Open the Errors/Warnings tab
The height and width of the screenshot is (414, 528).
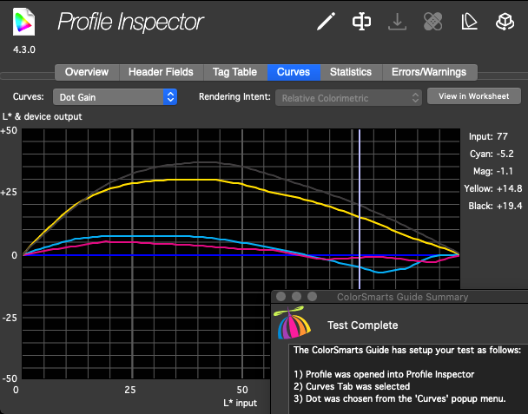[429, 72]
